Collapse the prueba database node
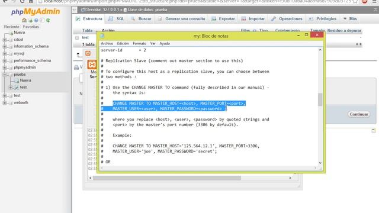The width and height of the screenshot is (379, 213). [5, 75]
